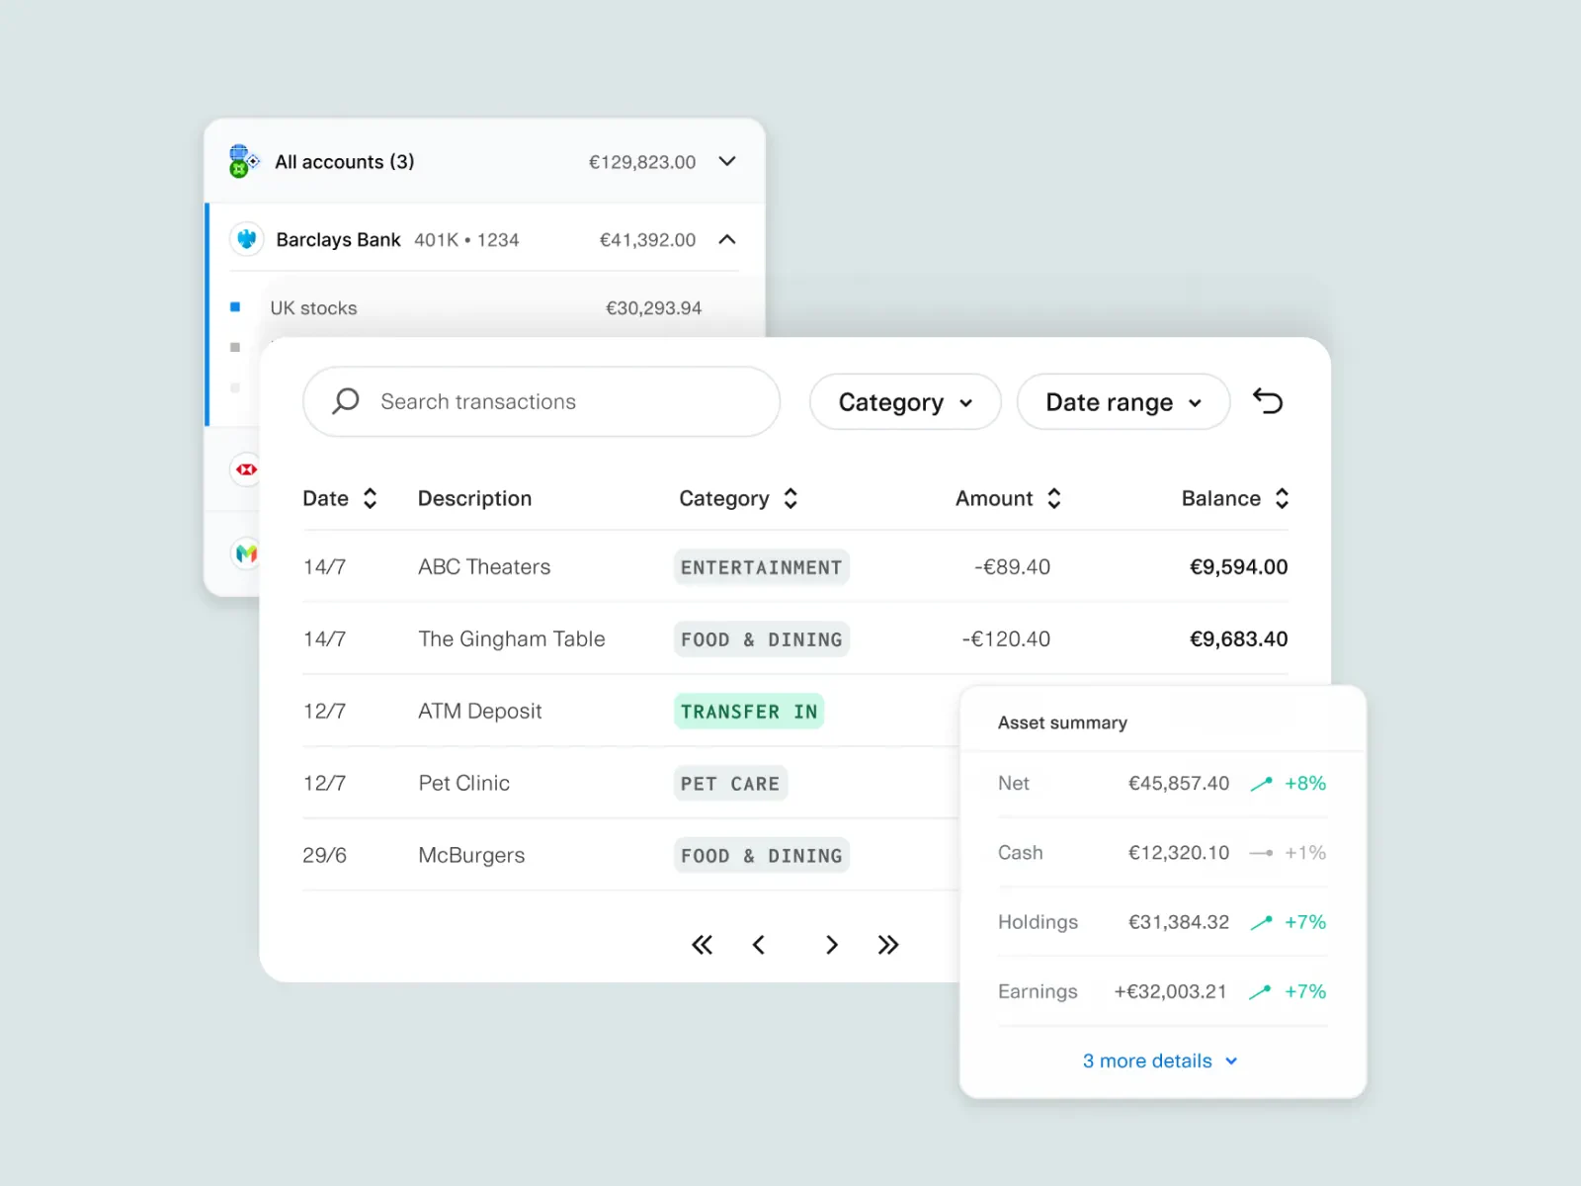Click the Holdings upward trend icon
Viewport: 1581px width, 1186px height.
pos(1261,922)
